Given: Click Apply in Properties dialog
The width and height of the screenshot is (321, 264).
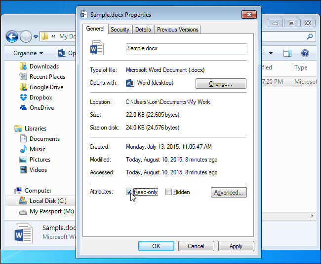Looking at the screenshot, I should 236,246.
